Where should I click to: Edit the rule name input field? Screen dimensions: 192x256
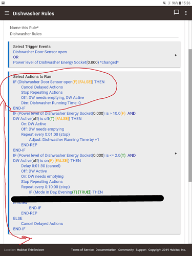pyautogui.click(x=94, y=34)
